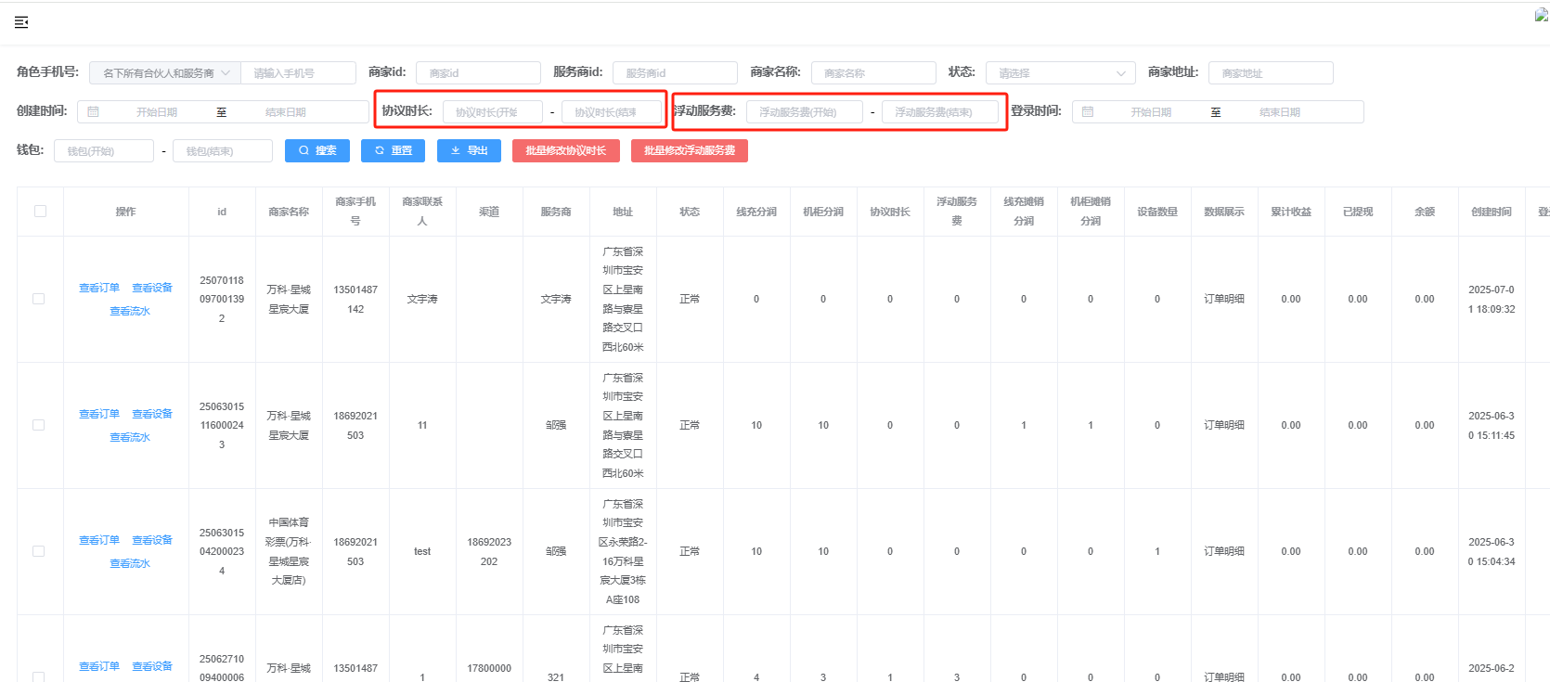Screen dimensions: 1550x682
Task: Click 查看流水 link in third row
Action: point(130,564)
